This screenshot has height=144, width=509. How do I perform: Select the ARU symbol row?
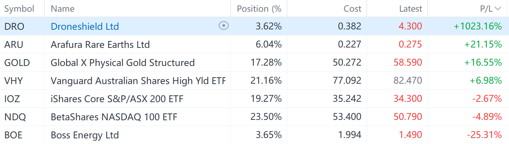[x=254, y=44]
